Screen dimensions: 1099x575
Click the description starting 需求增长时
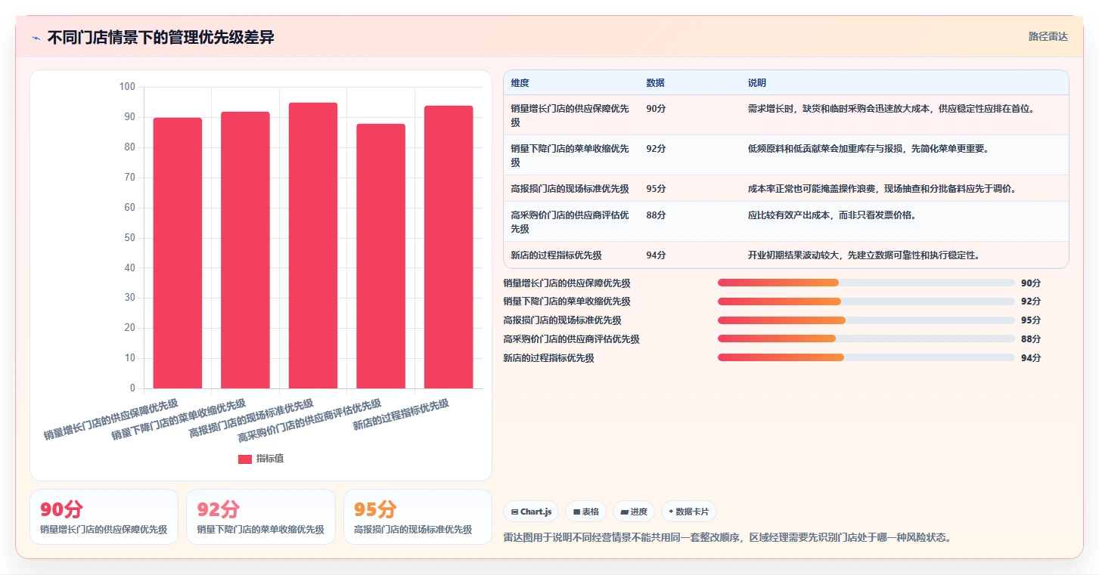[891, 109]
